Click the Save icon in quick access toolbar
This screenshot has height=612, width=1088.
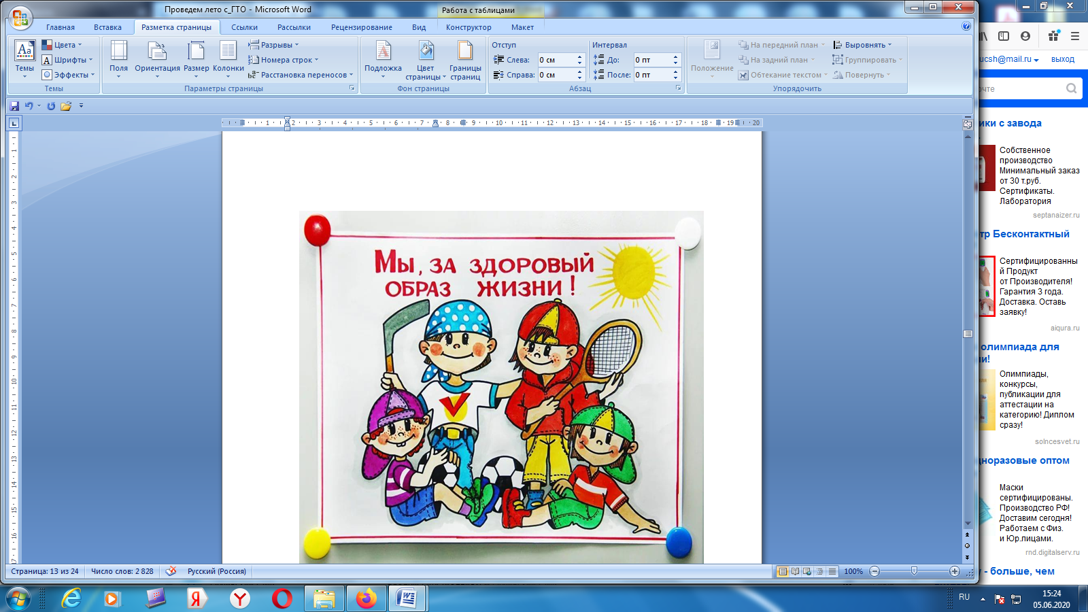pyautogui.click(x=14, y=106)
